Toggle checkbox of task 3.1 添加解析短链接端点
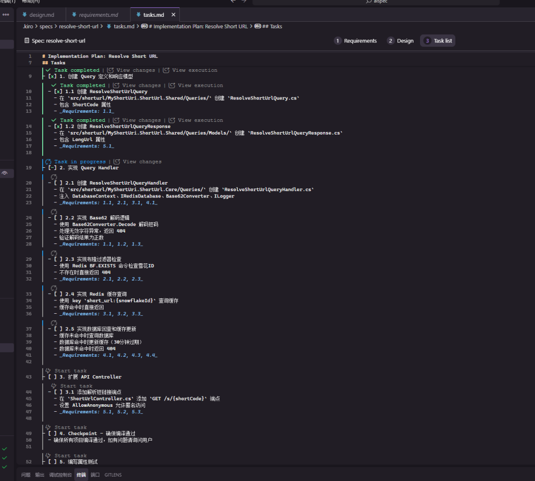535x481 pixels. (58, 392)
